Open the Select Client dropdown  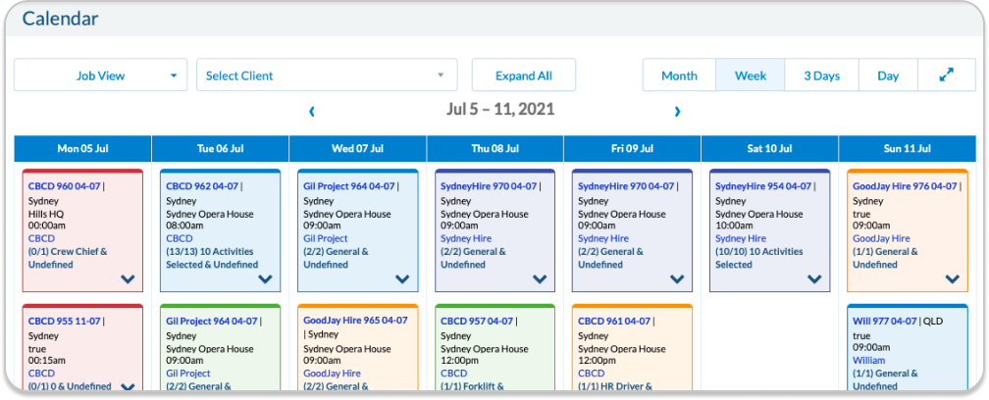coord(327,75)
